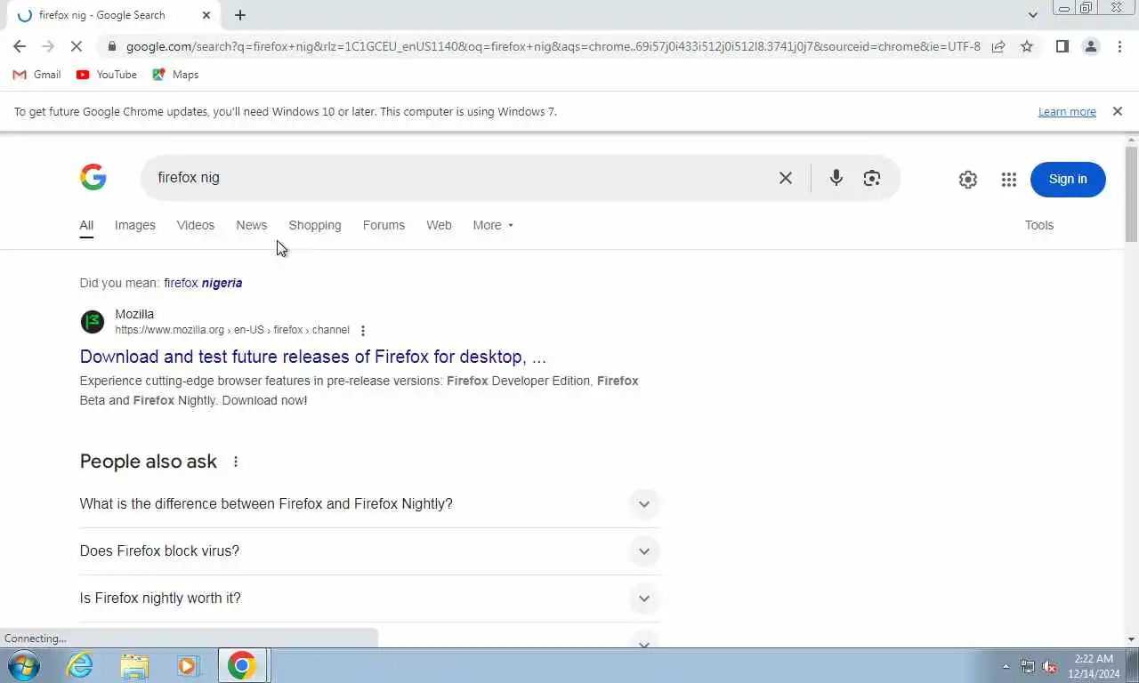Open the search Tools button
1139x683 pixels.
[x=1039, y=225]
